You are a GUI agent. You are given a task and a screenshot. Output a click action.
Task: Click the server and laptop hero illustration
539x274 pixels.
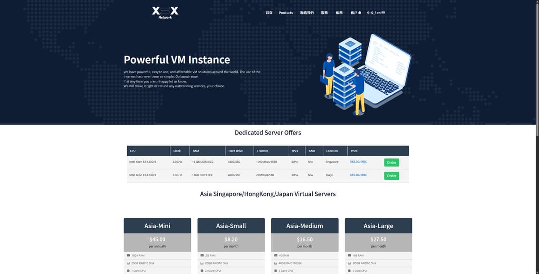pyautogui.click(x=365, y=74)
